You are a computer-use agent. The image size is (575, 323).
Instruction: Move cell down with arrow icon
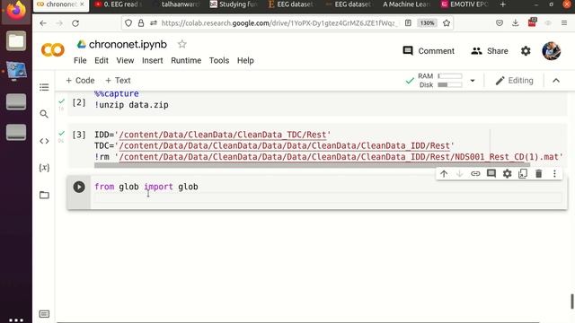click(x=459, y=173)
